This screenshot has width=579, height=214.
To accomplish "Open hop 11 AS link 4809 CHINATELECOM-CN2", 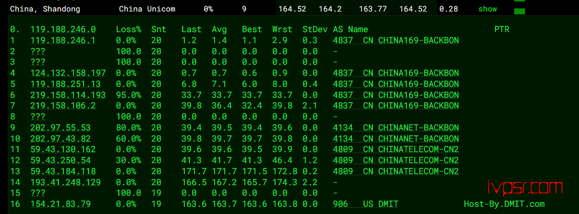I will tap(396, 149).
